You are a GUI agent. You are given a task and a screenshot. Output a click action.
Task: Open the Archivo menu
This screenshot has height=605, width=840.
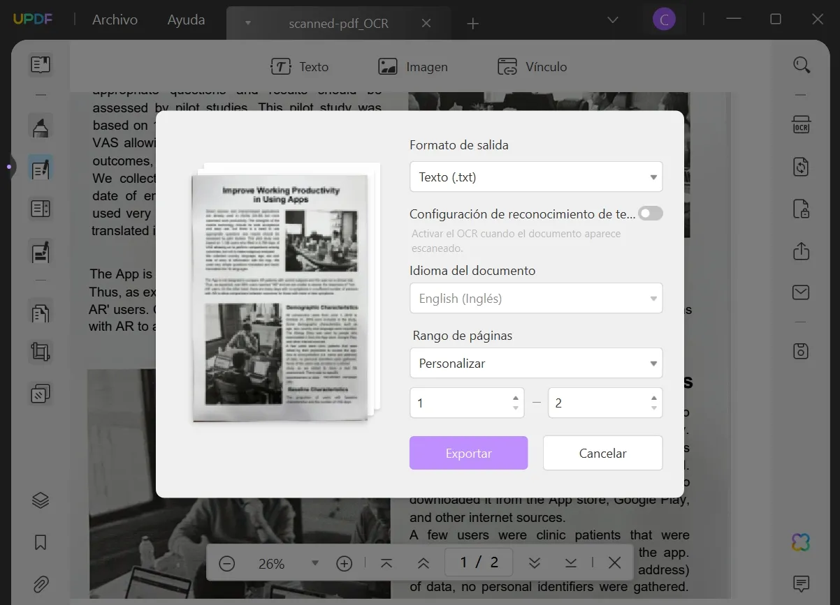(x=115, y=20)
